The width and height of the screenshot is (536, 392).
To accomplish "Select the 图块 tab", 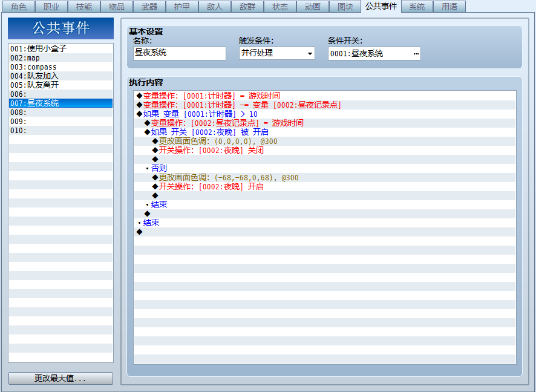I will tap(345, 7).
